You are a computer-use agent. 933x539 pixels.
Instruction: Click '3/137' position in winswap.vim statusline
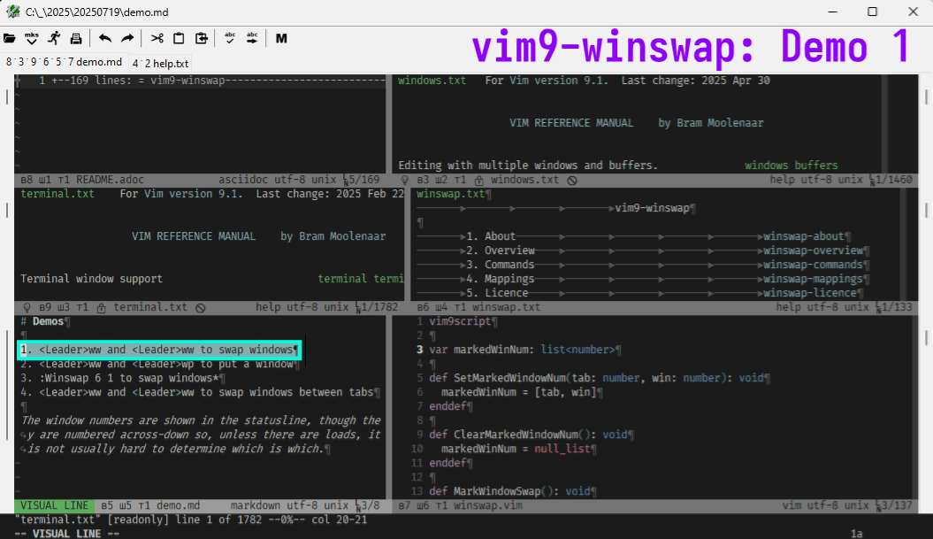895,505
